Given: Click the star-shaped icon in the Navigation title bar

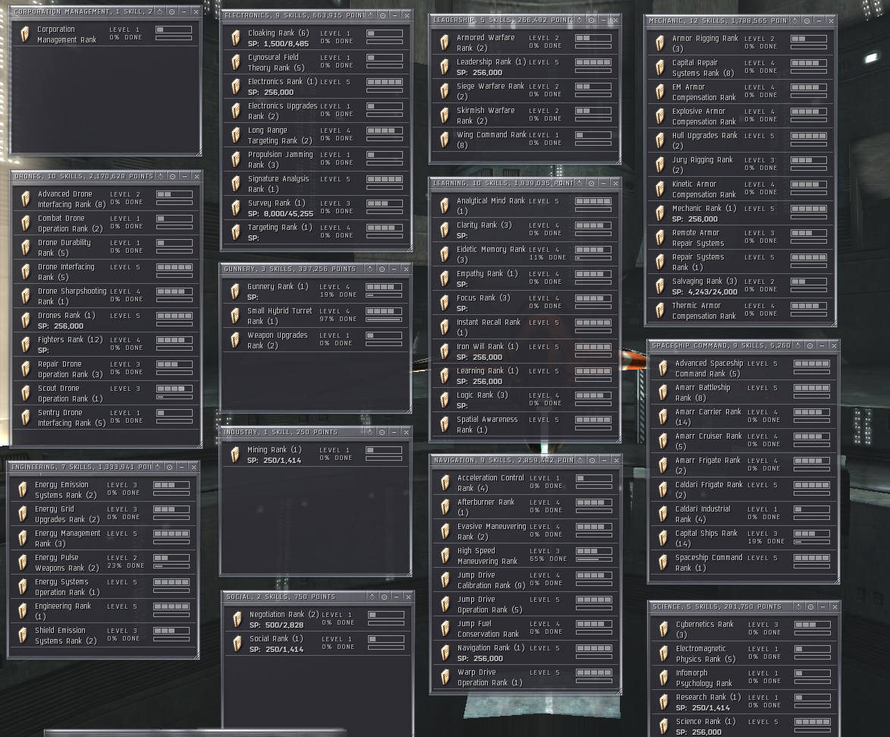Looking at the screenshot, I should (x=580, y=460).
